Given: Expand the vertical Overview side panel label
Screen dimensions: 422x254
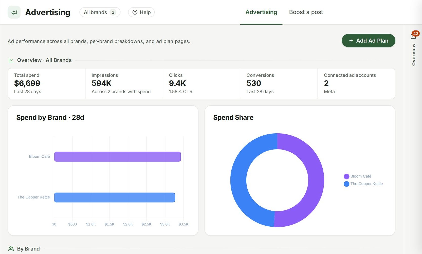Looking at the screenshot, I should (x=413, y=55).
